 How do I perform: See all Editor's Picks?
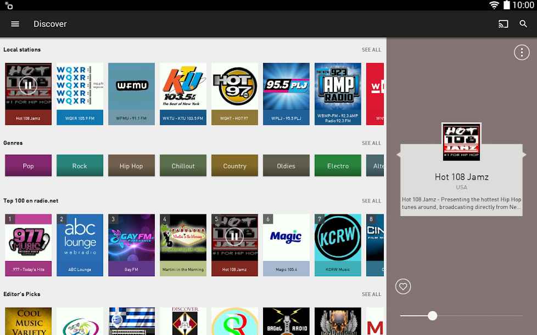coord(372,294)
